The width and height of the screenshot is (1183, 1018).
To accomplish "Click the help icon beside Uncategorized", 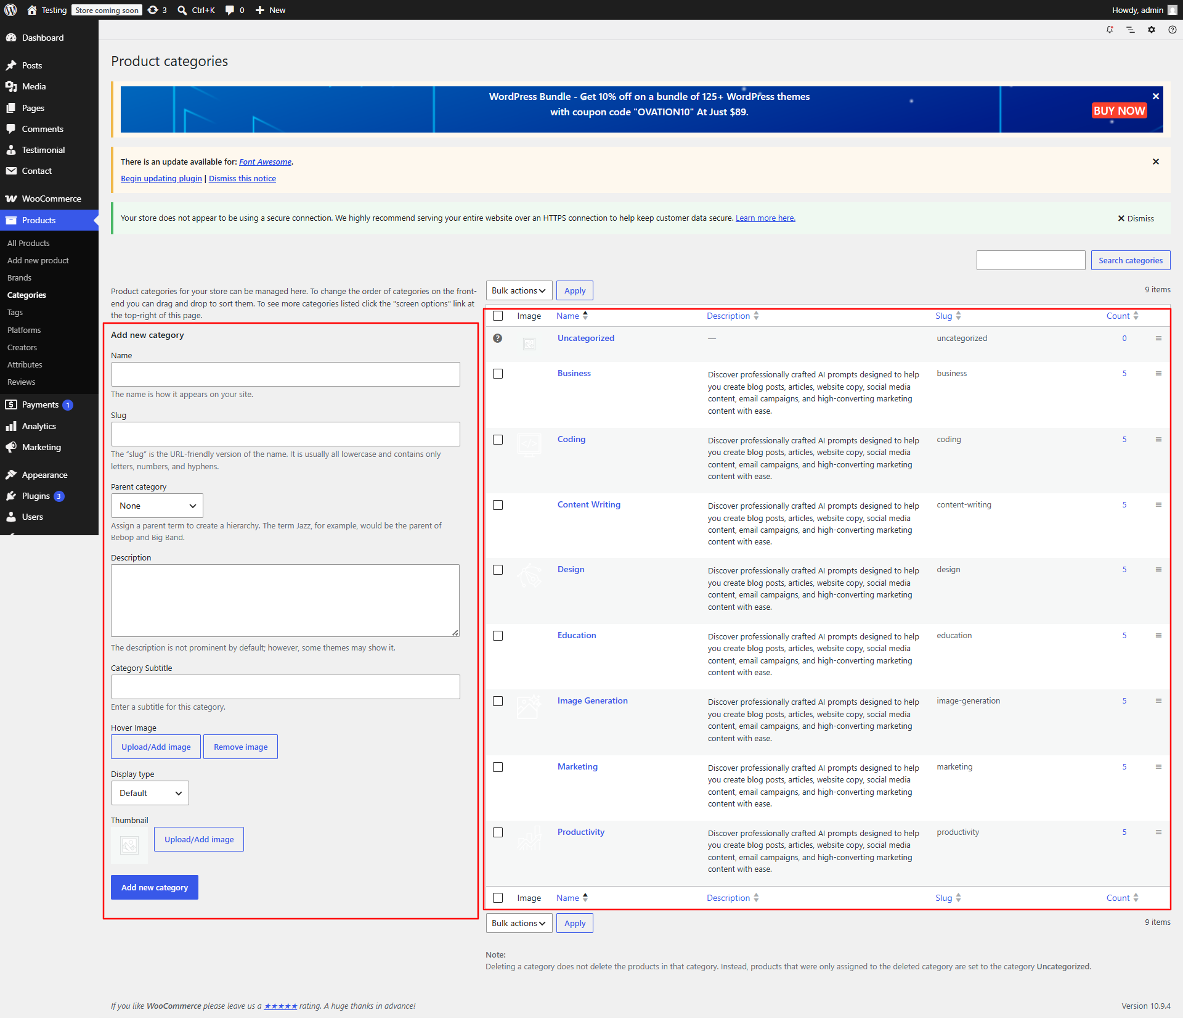I will pyautogui.click(x=498, y=339).
